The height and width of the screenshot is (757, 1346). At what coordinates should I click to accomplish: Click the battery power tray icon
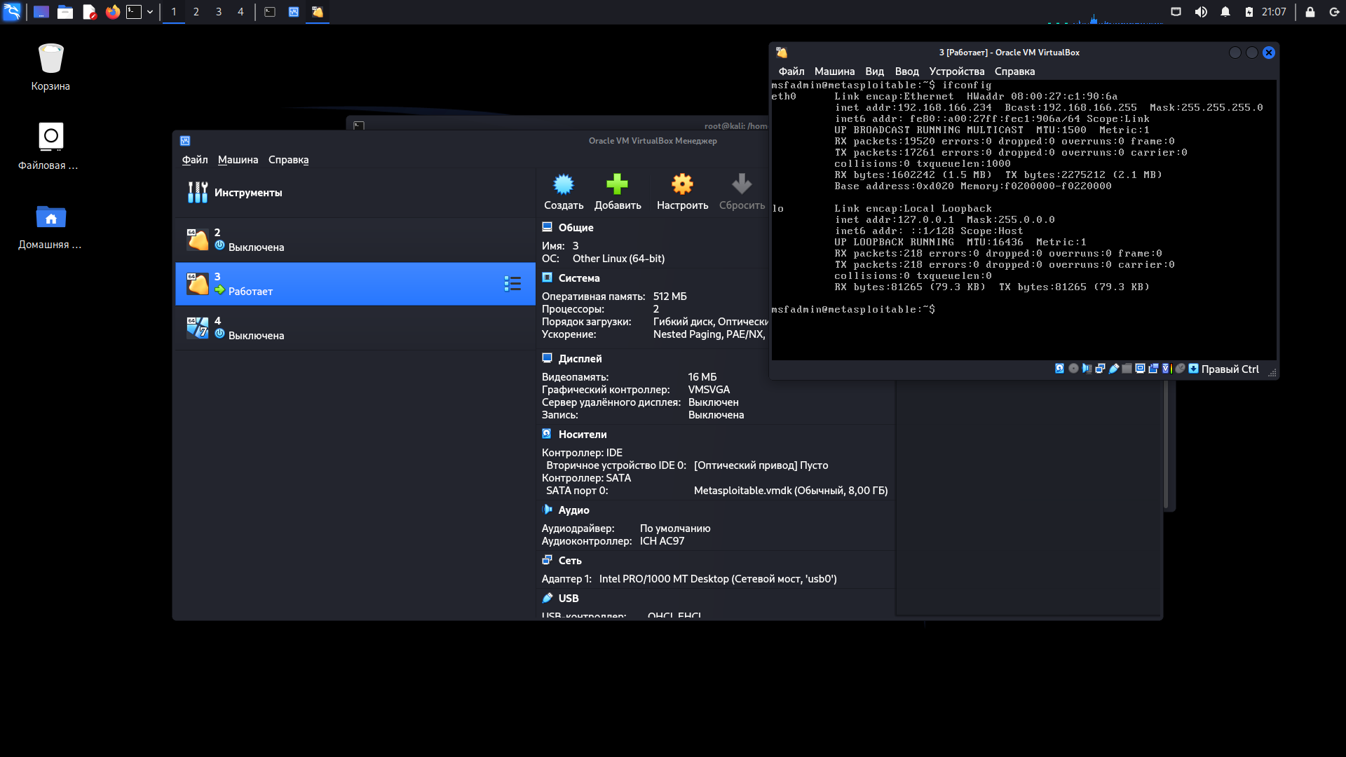pyautogui.click(x=1249, y=12)
